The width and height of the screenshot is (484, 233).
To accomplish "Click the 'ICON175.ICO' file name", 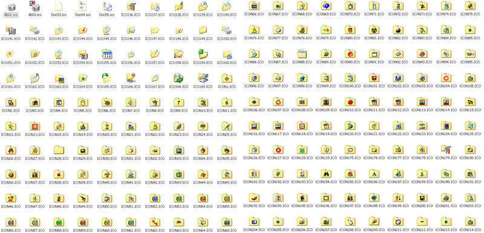I will 350,158.
